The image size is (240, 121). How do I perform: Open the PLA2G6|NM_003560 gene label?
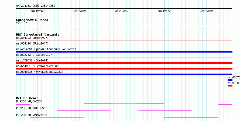(x=29, y=101)
